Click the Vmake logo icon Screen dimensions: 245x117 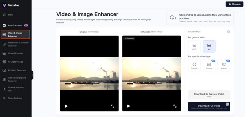(4, 5)
